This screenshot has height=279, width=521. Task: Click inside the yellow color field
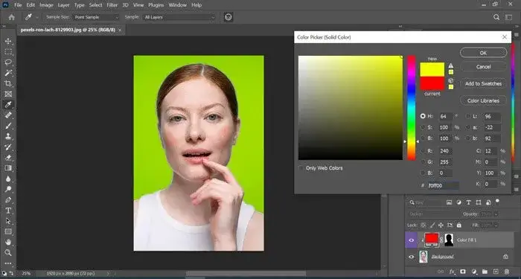[x=351, y=108]
